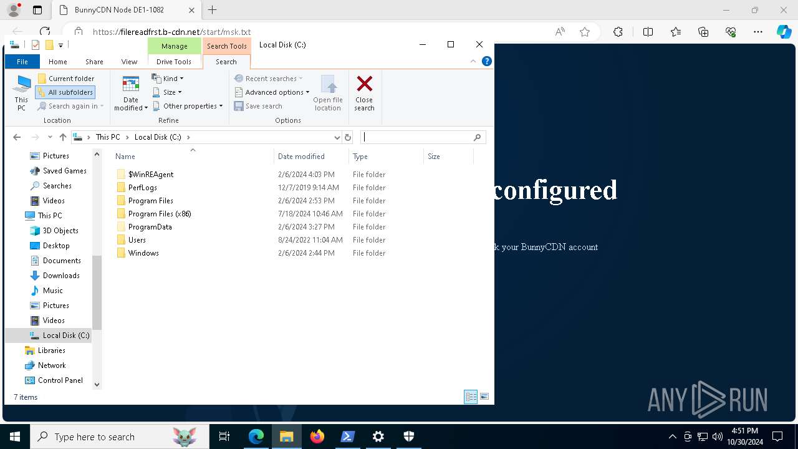Open Windows Security from taskbar
Screen dimensions: 798x449
[409, 437]
